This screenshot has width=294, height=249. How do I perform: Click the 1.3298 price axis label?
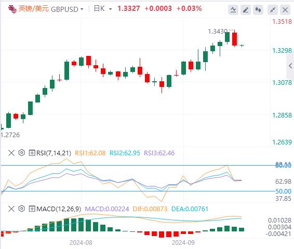click(282, 51)
